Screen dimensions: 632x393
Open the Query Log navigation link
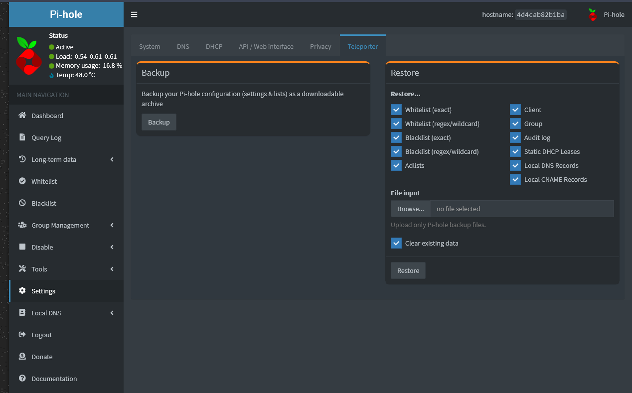66,137
